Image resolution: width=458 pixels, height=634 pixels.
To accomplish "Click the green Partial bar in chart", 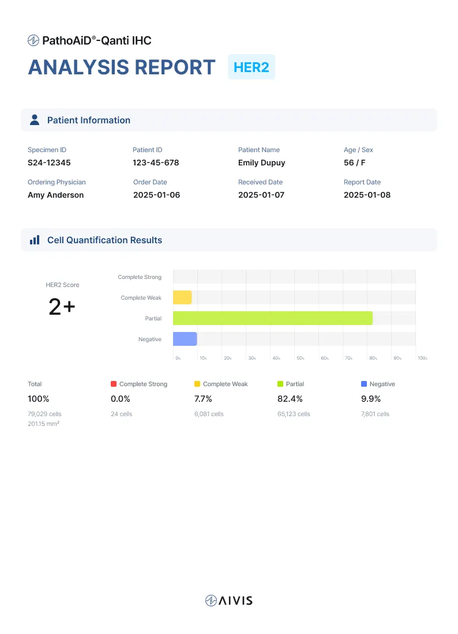I will pos(272,318).
